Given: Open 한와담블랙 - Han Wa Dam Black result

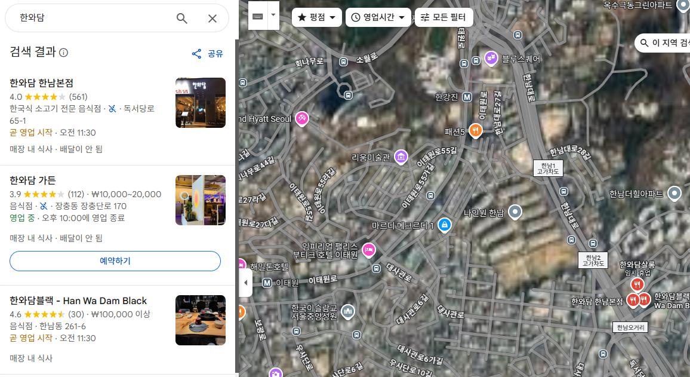Looking at the screenshot, I should pyautogui.click(x=78, y=301).
